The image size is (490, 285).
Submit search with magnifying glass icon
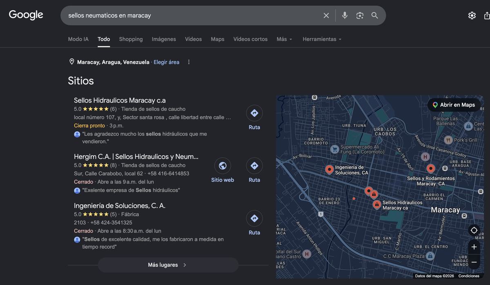[x=374, y=15]
